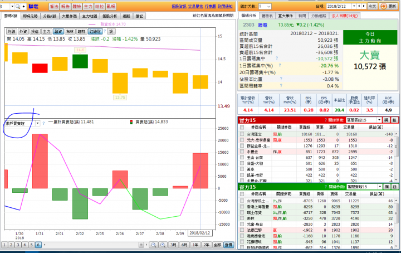Click help icon next to lower chart dropdown

coord(43,123)
